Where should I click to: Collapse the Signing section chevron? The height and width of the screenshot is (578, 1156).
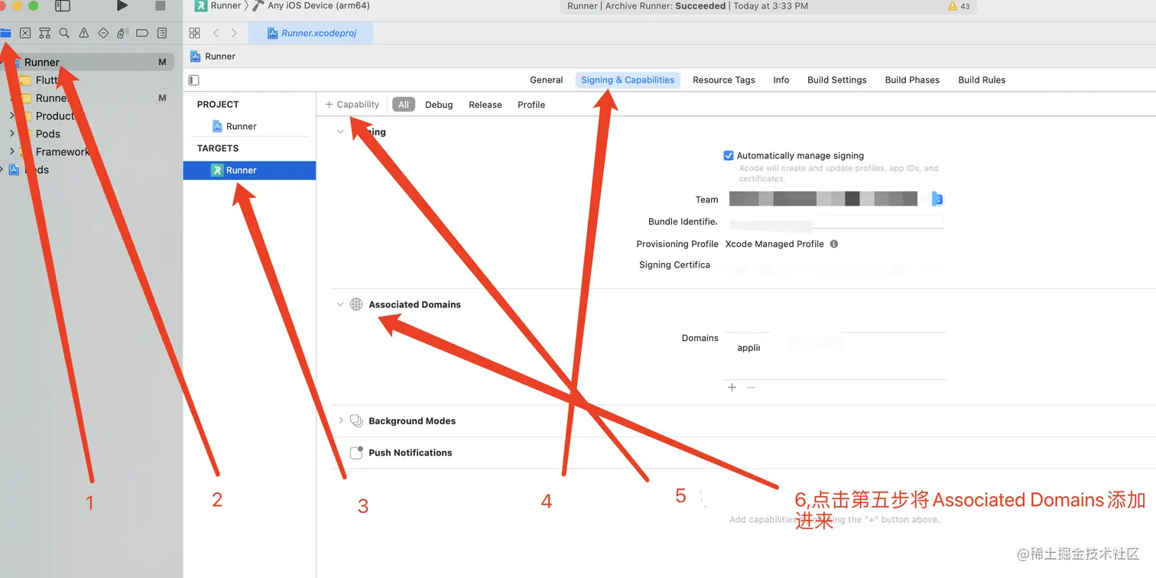[340, 132]
